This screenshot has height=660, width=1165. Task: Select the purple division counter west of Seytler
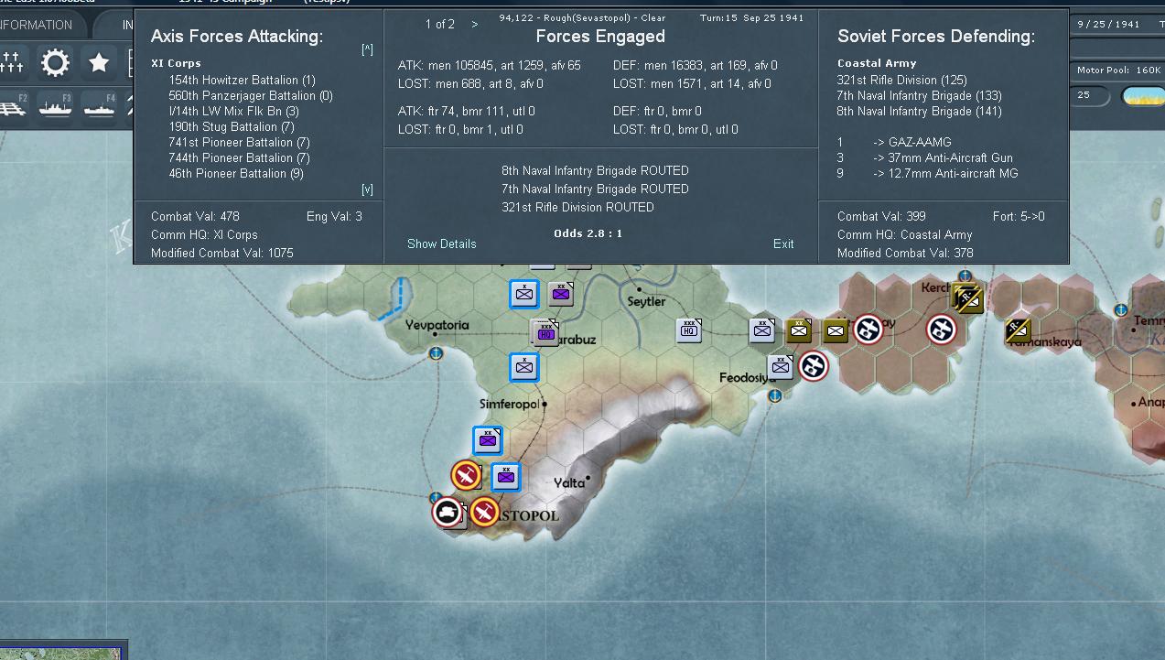click(561, 294)
